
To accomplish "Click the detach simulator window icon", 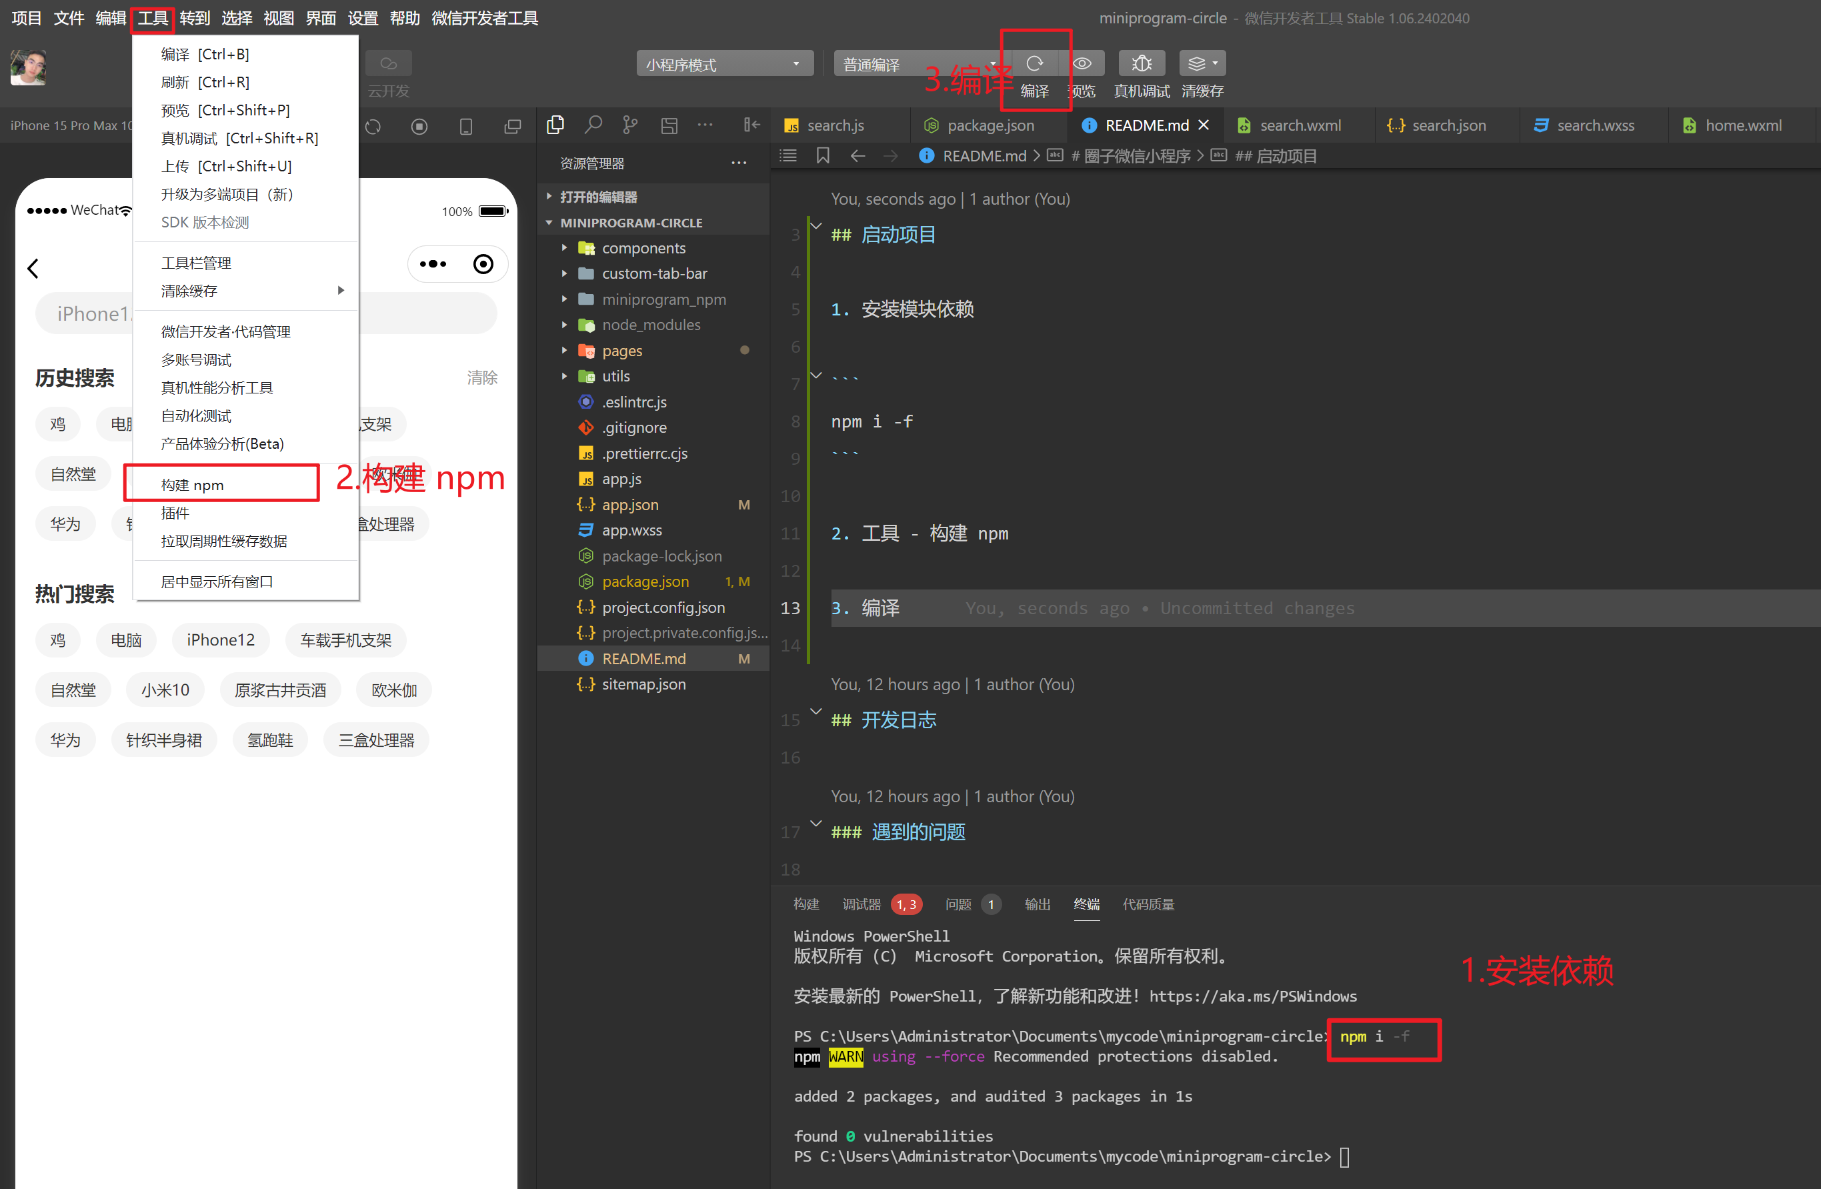I will [513, 126].
